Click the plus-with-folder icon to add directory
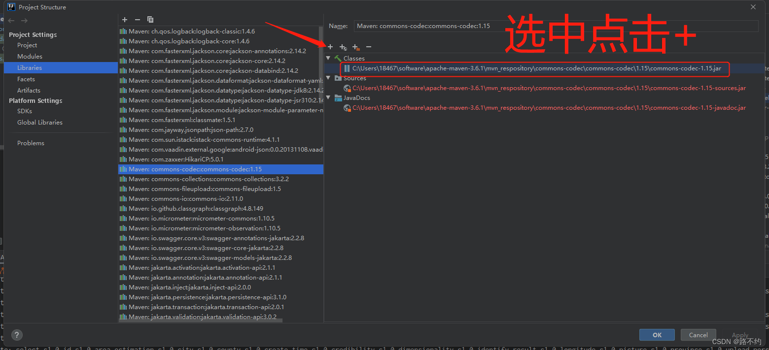This screenshot has height=350, width=769. click(x=356, y=47)
